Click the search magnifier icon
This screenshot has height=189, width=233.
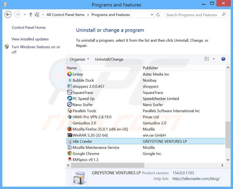pyautogui.click(x=224, y=14)
